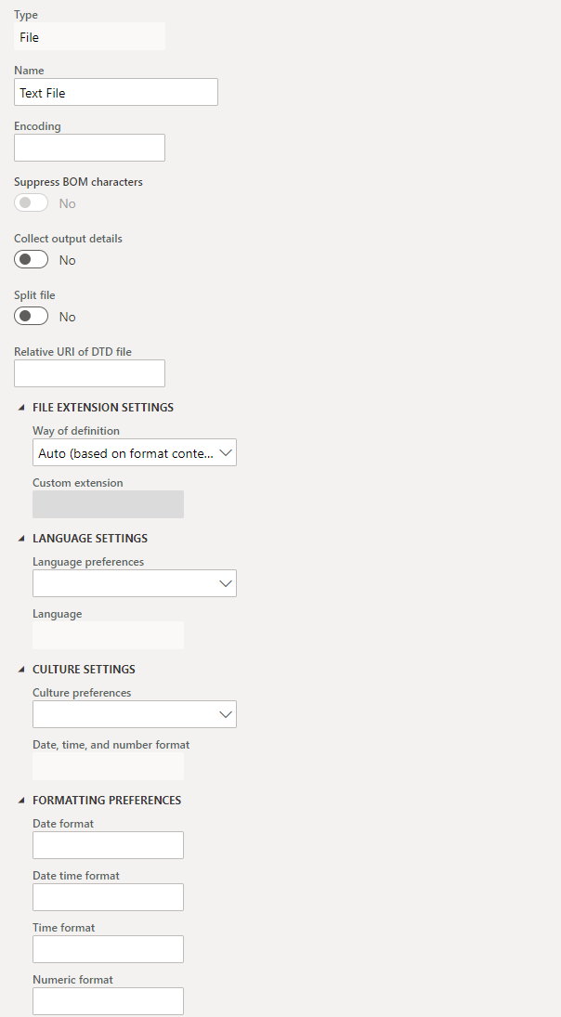Click the Time format input box
The image size is (561, 1017).
point(108,948)
